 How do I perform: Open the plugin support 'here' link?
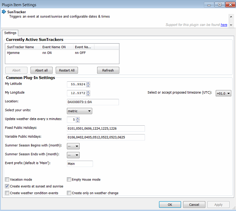pyautogui.click(x=224, y=25)
